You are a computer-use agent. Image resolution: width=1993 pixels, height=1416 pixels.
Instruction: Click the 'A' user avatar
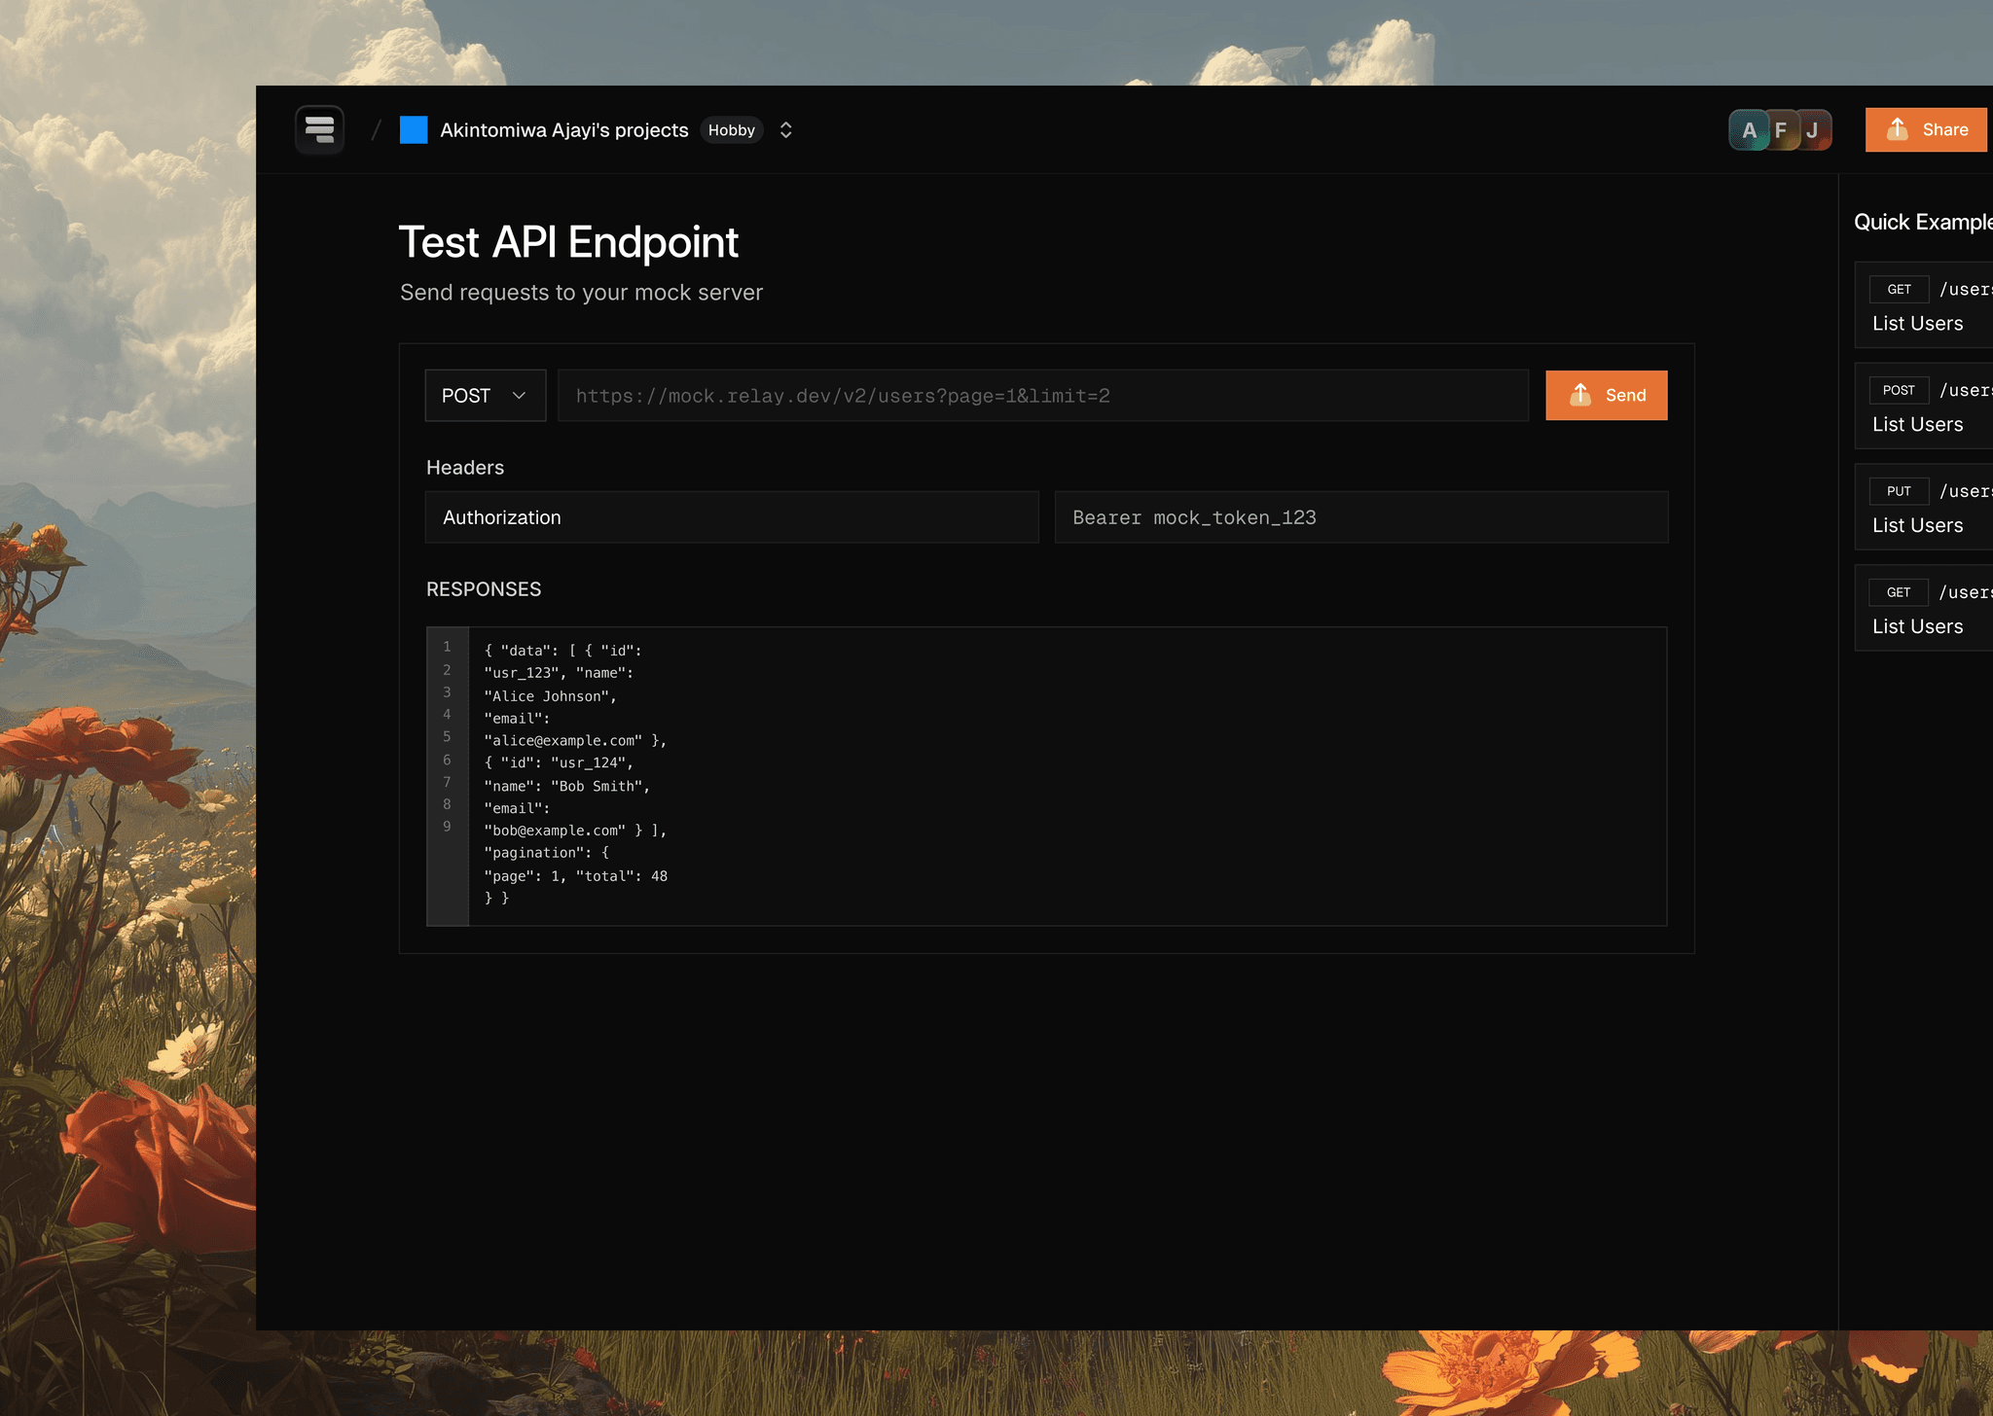pyautogui.click(x=1749, y=130)
